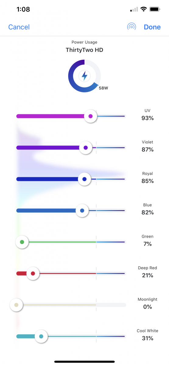
Task: Select the Violet slider knob
Action: (86, 148)
